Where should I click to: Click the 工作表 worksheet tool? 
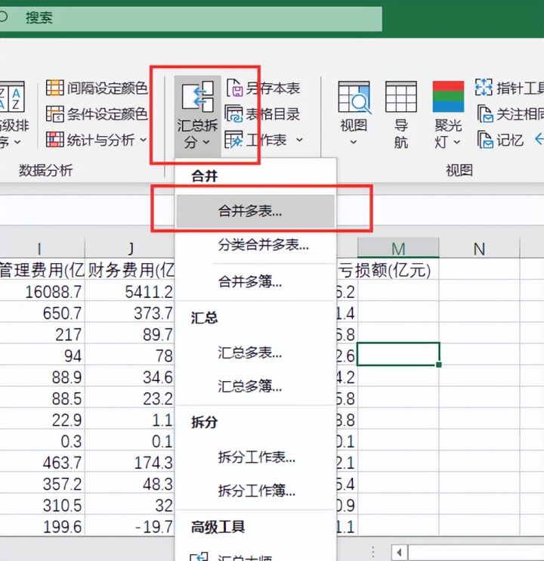[256, 140]
